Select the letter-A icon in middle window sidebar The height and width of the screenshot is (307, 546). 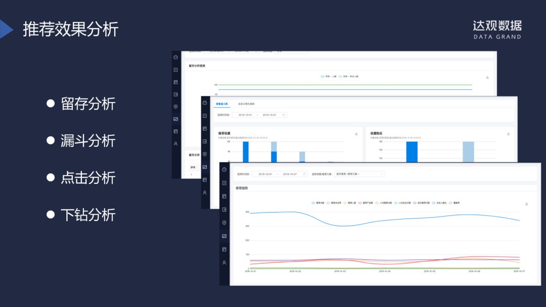coord(205,116)
